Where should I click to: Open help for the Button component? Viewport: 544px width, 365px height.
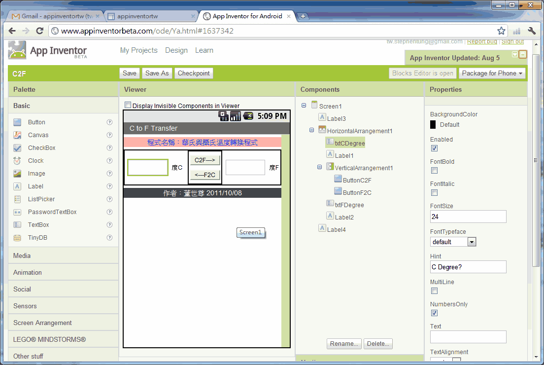click(109, 122)
